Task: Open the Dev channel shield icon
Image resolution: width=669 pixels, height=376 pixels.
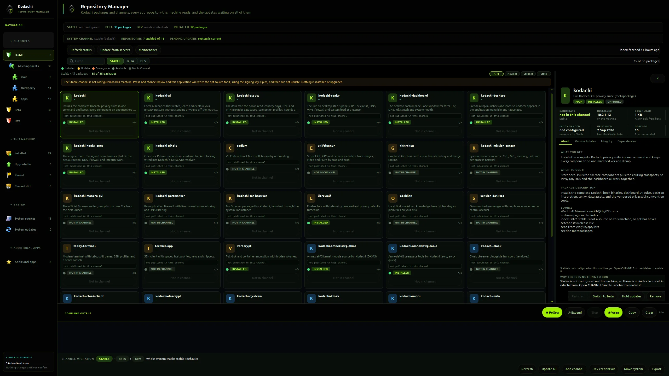Action: (9, 121)
